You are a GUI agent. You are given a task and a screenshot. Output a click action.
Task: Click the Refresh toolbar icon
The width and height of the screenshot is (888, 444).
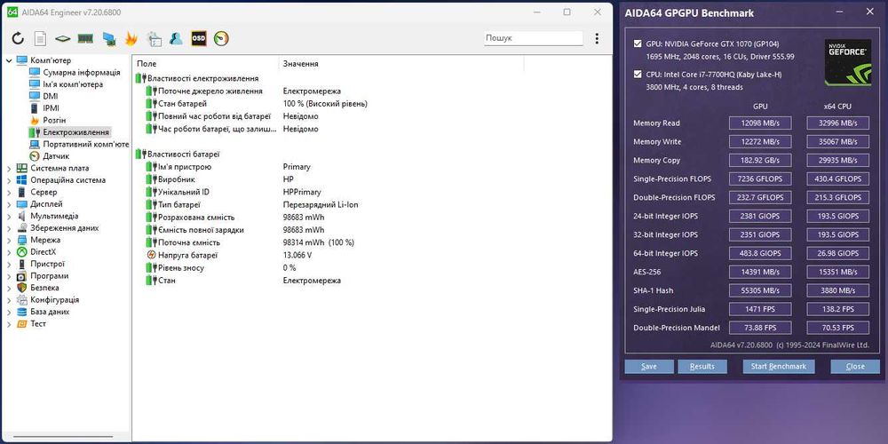click(18, 38)
